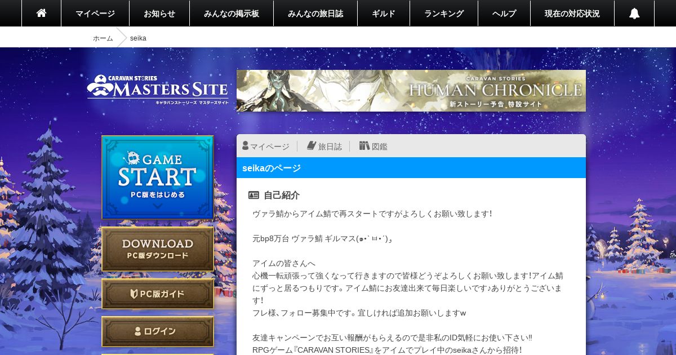The image size is (676, 355).
Task: Open マイページ in the top menu
Action: pyautogui.click(x=95, y=13)
